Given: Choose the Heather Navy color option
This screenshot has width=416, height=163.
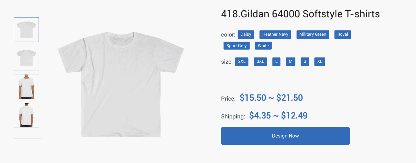Looking at the screenshot, I should coord(275,35).
